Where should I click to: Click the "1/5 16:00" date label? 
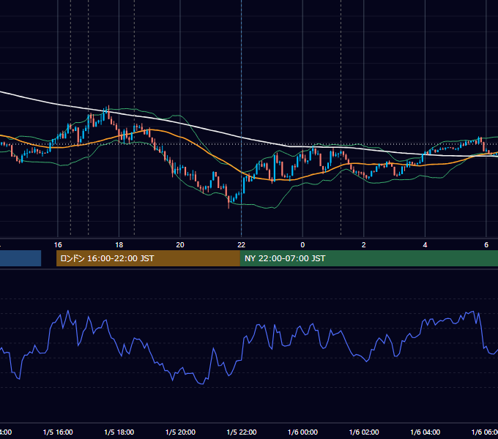pyautogui.click(x=58, y=432)
